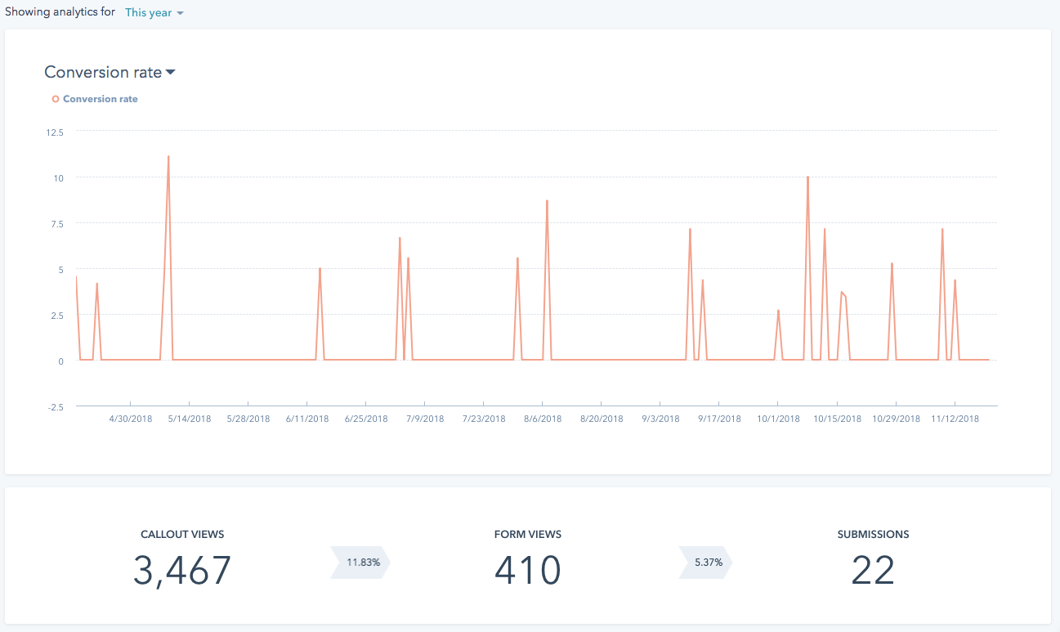The height and width of the screenshot is (632, 1060).
Task: Open the 'This year' date range dropdown
Action: tap(154, 13)
